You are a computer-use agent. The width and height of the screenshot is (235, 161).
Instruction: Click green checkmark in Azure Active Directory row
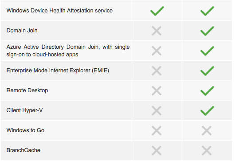coord(207,51)
